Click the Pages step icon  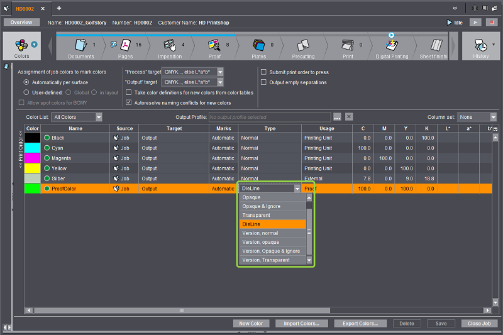tap(126, 46)
